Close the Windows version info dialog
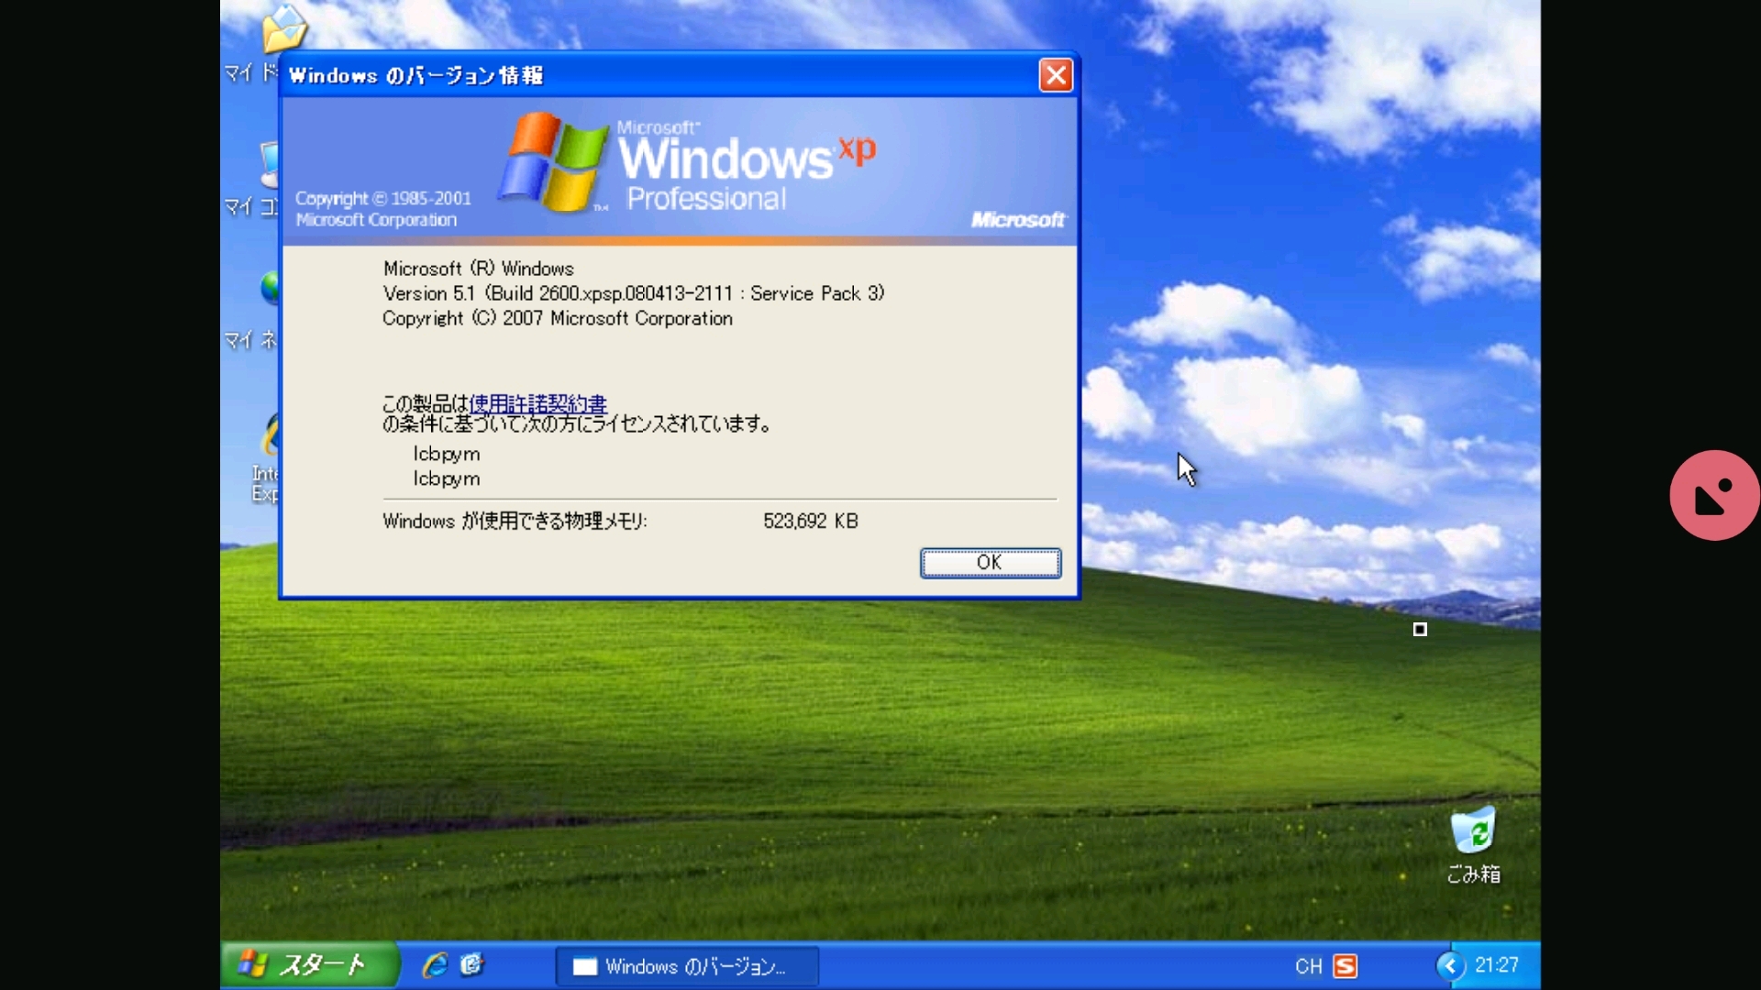 coord(1056,75)
